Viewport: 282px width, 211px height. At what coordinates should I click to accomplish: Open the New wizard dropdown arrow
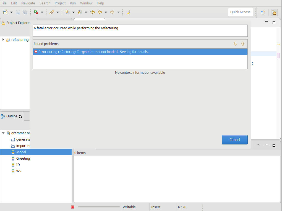(11, 12)
